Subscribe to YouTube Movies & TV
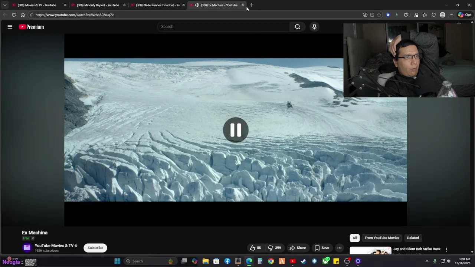 coord(95,248)
